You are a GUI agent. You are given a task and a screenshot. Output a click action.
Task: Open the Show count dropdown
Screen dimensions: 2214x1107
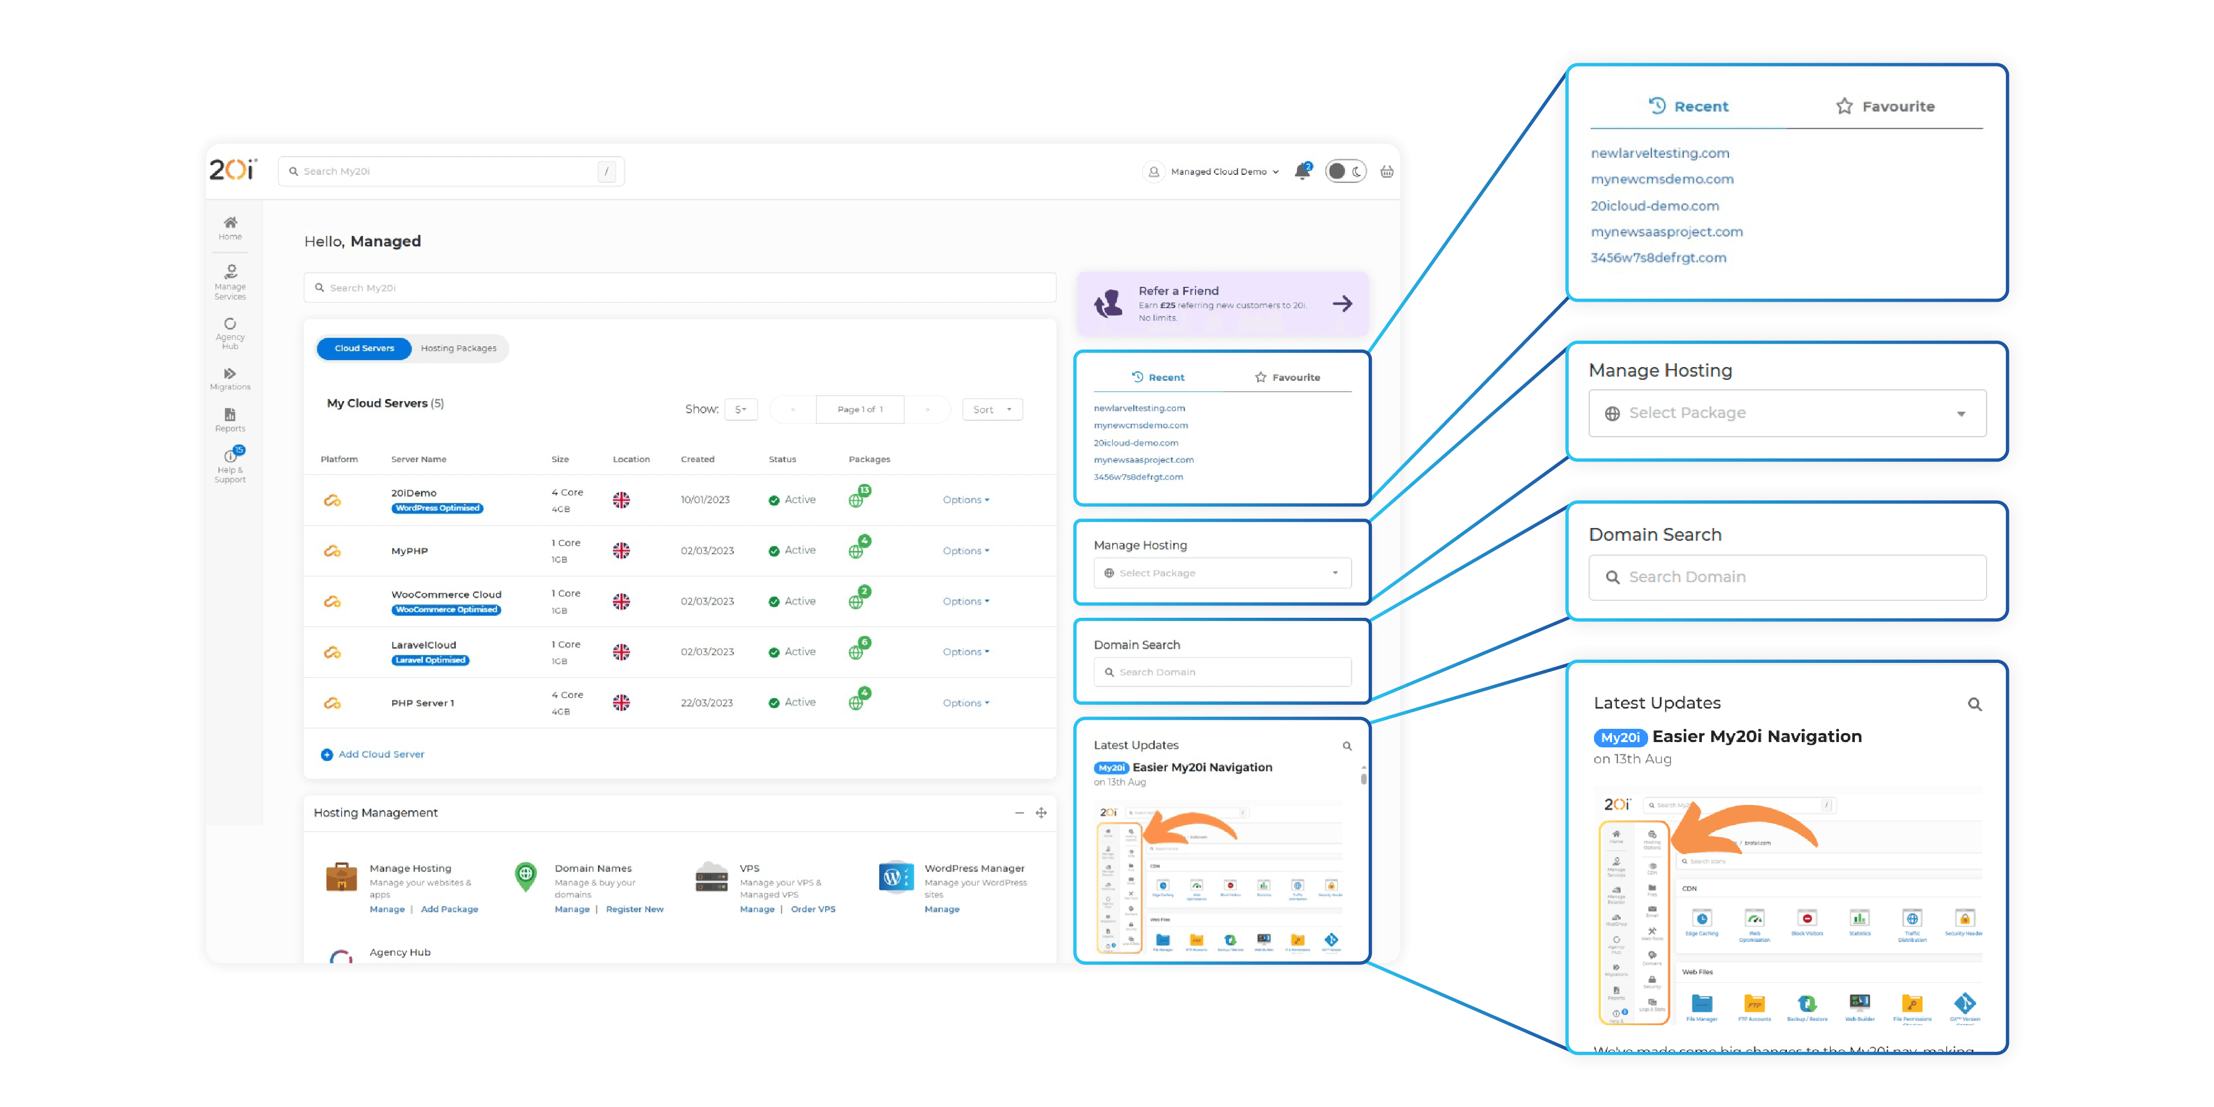point(740,410)
